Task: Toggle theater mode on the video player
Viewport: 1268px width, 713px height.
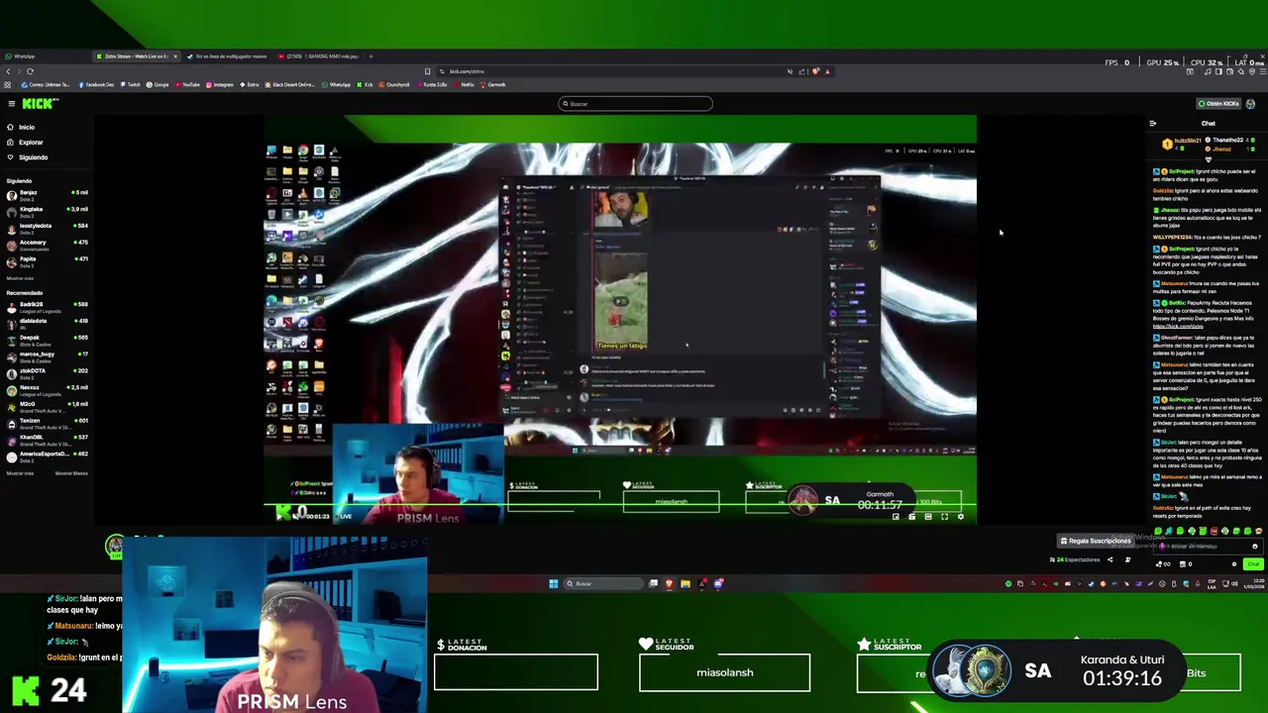Action: pyautogui.click(x=928, y=516)
